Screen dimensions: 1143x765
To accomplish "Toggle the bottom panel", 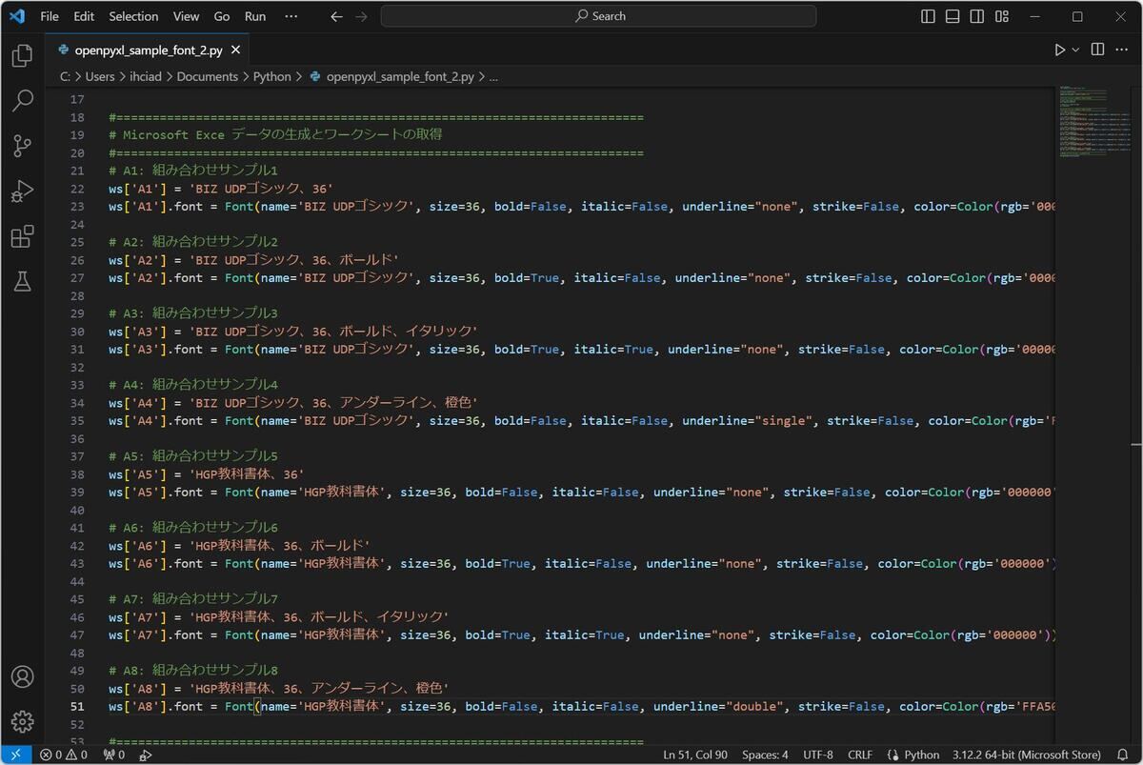I will pos(952,16).
